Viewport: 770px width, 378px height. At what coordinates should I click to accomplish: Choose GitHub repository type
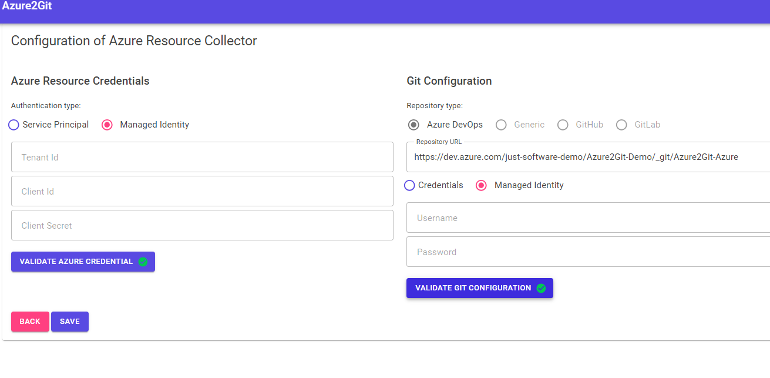pos(563,125)
